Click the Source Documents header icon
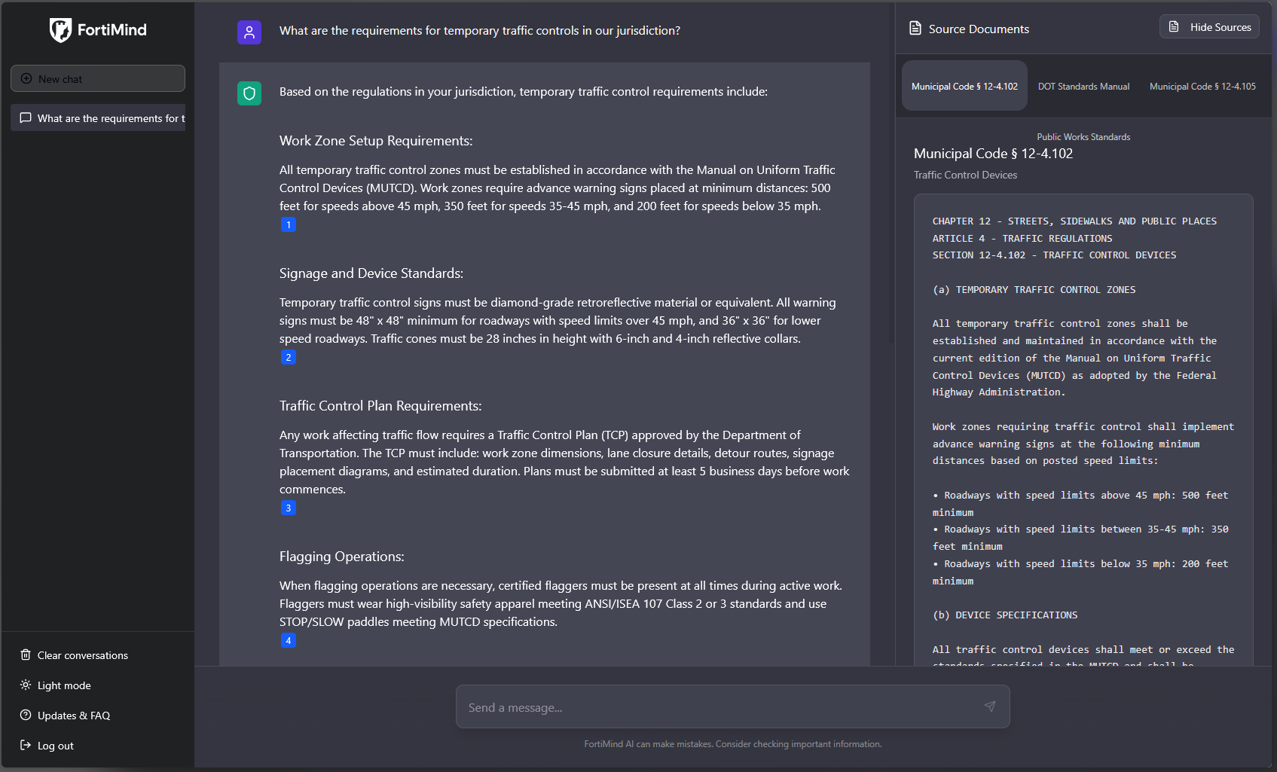1277x772 pixels. (x=915, y=29)
